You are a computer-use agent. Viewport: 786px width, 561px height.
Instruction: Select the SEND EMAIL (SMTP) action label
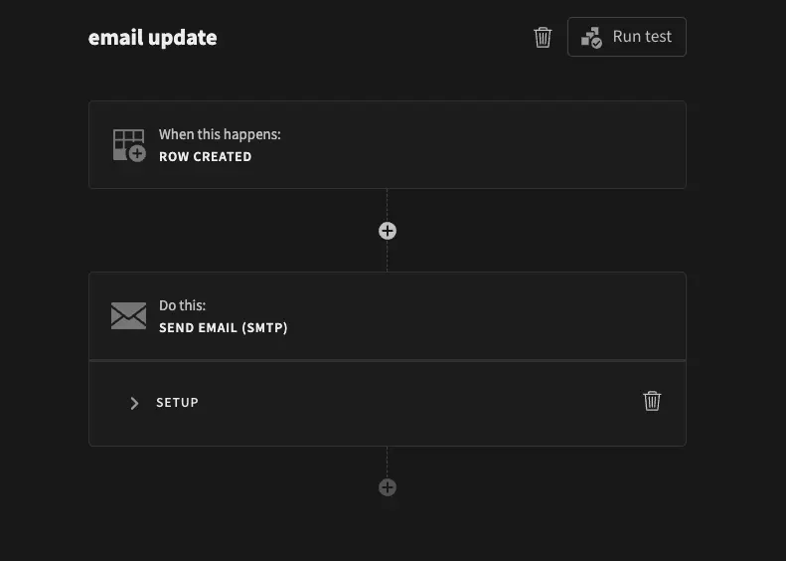224,327
